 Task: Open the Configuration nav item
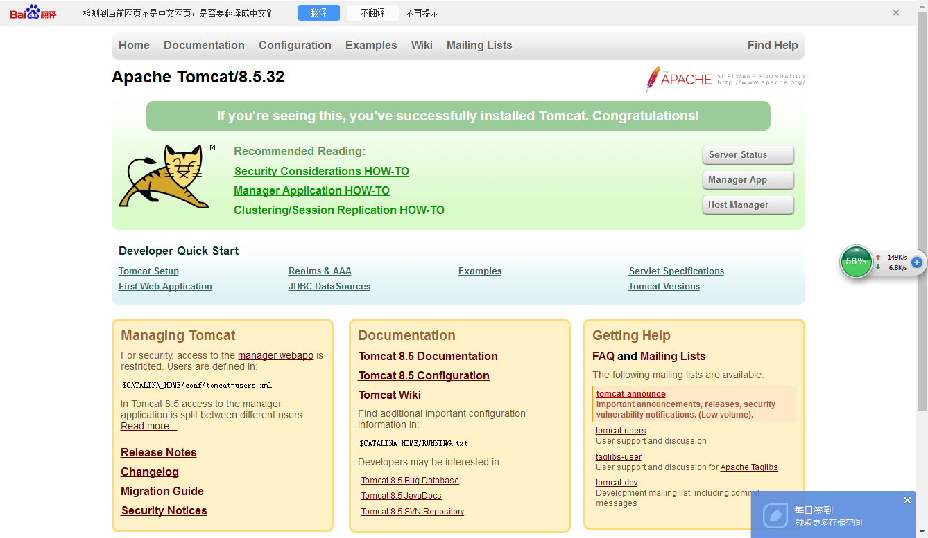click(295, 45)
